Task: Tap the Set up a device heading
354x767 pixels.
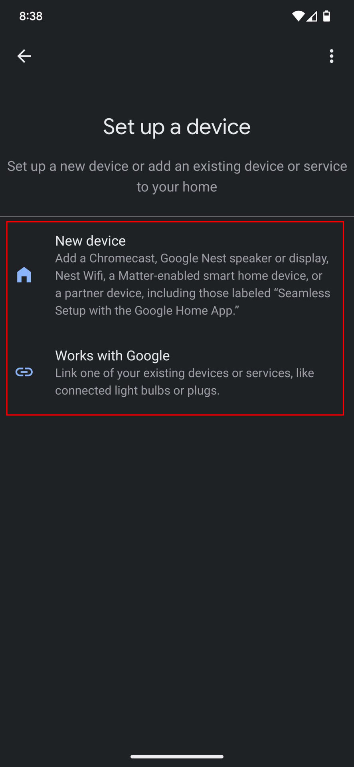Action: [177, 127]
